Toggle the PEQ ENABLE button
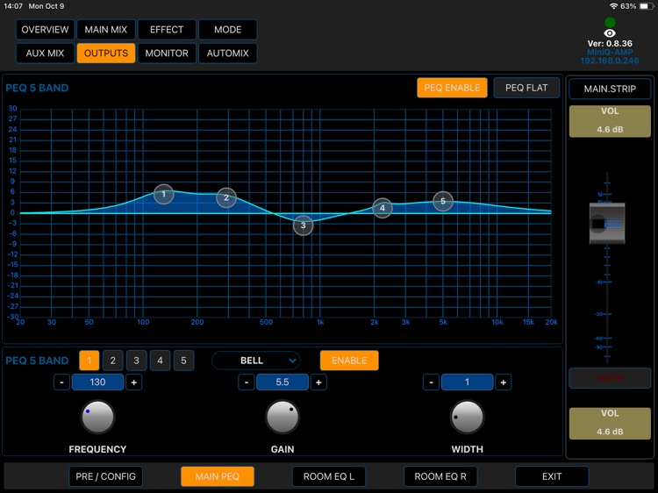658x493 pixels. point(452,88)
